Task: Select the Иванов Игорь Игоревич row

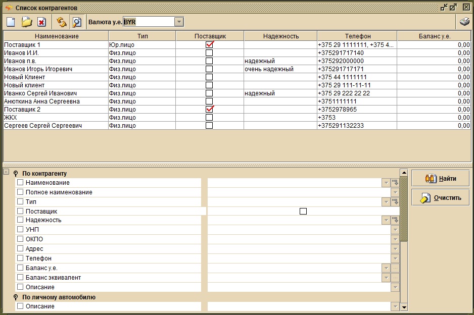Action: point(238,69)
